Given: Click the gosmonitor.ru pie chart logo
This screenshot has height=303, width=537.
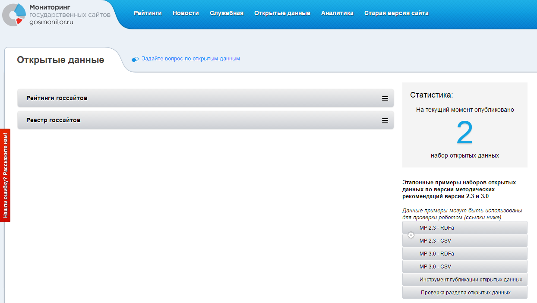Looking at the screenshot, I should click(14, 14).
